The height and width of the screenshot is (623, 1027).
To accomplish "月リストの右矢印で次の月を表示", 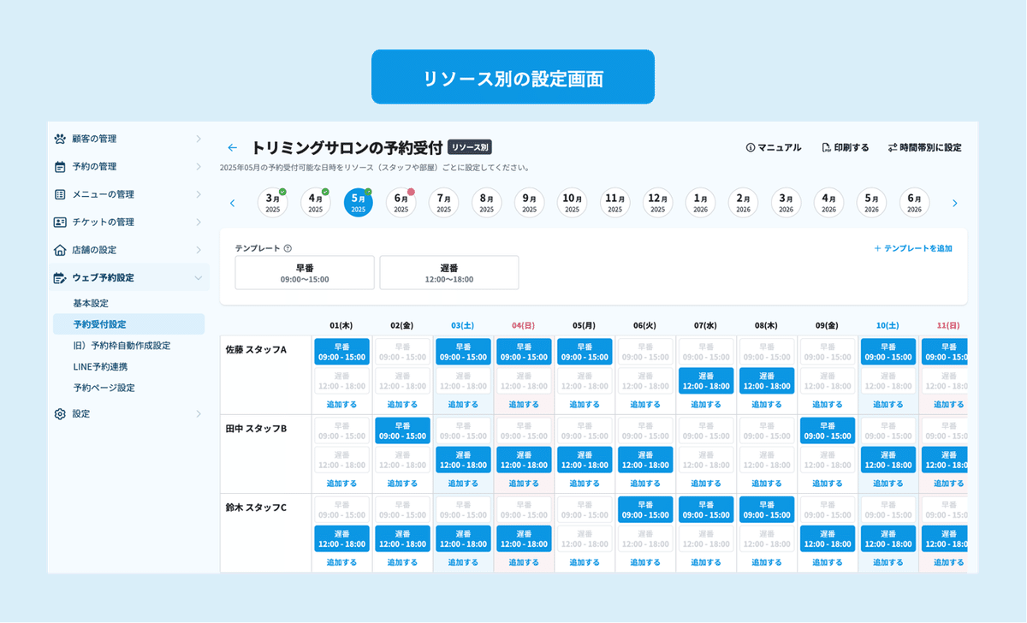I will tap(954, 203).
